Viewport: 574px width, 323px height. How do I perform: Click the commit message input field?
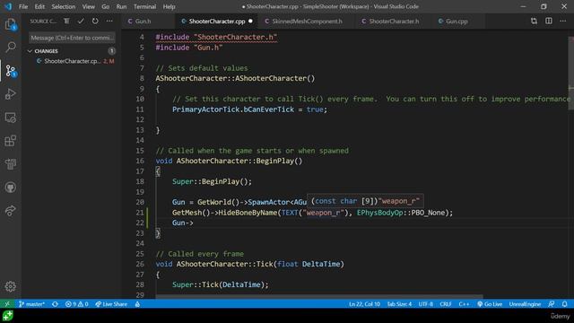click(x=72, y=38)
